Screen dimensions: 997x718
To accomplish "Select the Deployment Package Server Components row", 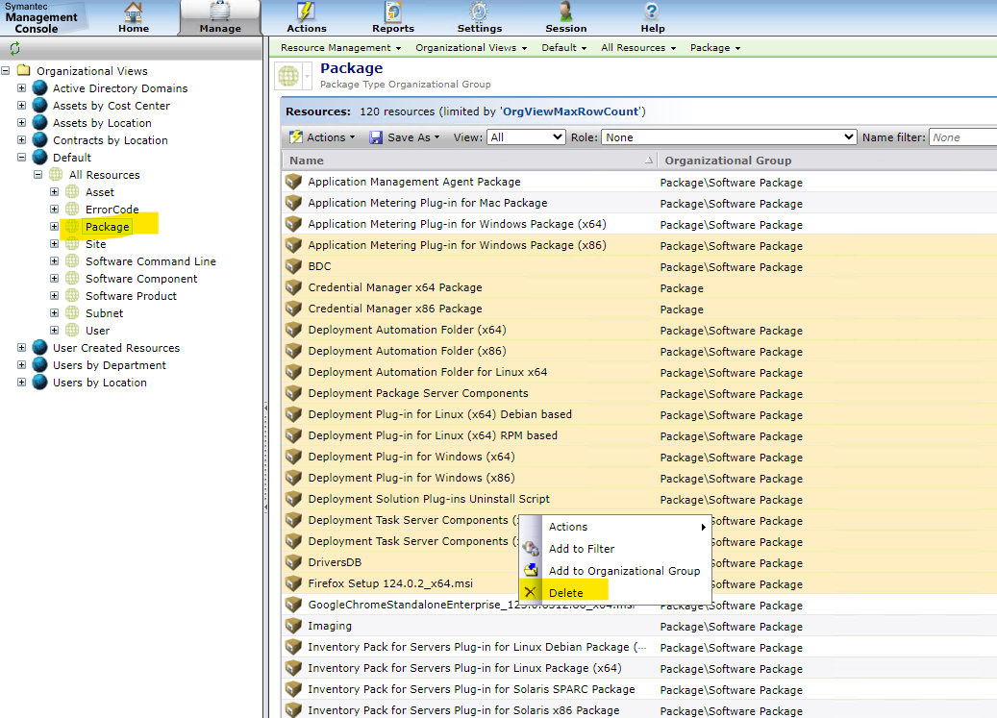I will tap(639, 393).
